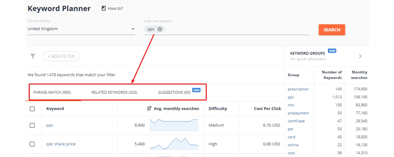Remove the ppc keyword chip

(160, 29)
